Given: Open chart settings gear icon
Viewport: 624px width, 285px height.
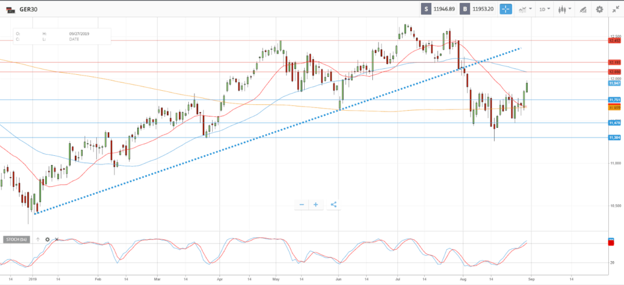Looking at the screenshot, I should pyautogui.click(x=600, y=9).
